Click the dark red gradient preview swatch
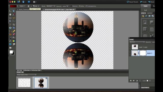Screen dimensions: 163x92 click(x=13, y=6)
